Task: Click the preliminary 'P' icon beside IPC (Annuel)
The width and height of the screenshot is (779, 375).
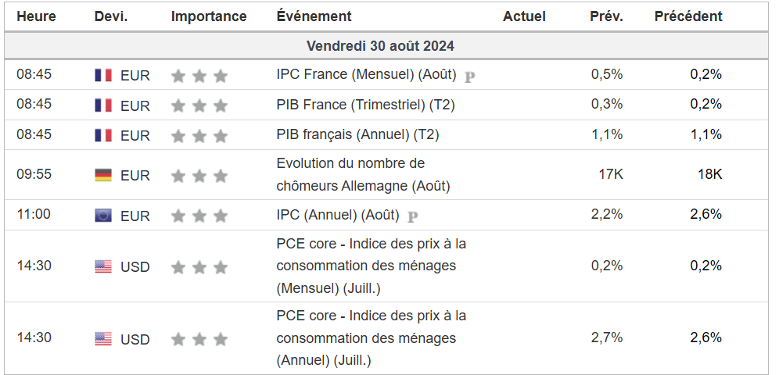Action: point(413,216)
